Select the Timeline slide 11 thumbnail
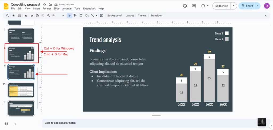The width and height of the screenshot is (273, 130). tap(21, 108)
